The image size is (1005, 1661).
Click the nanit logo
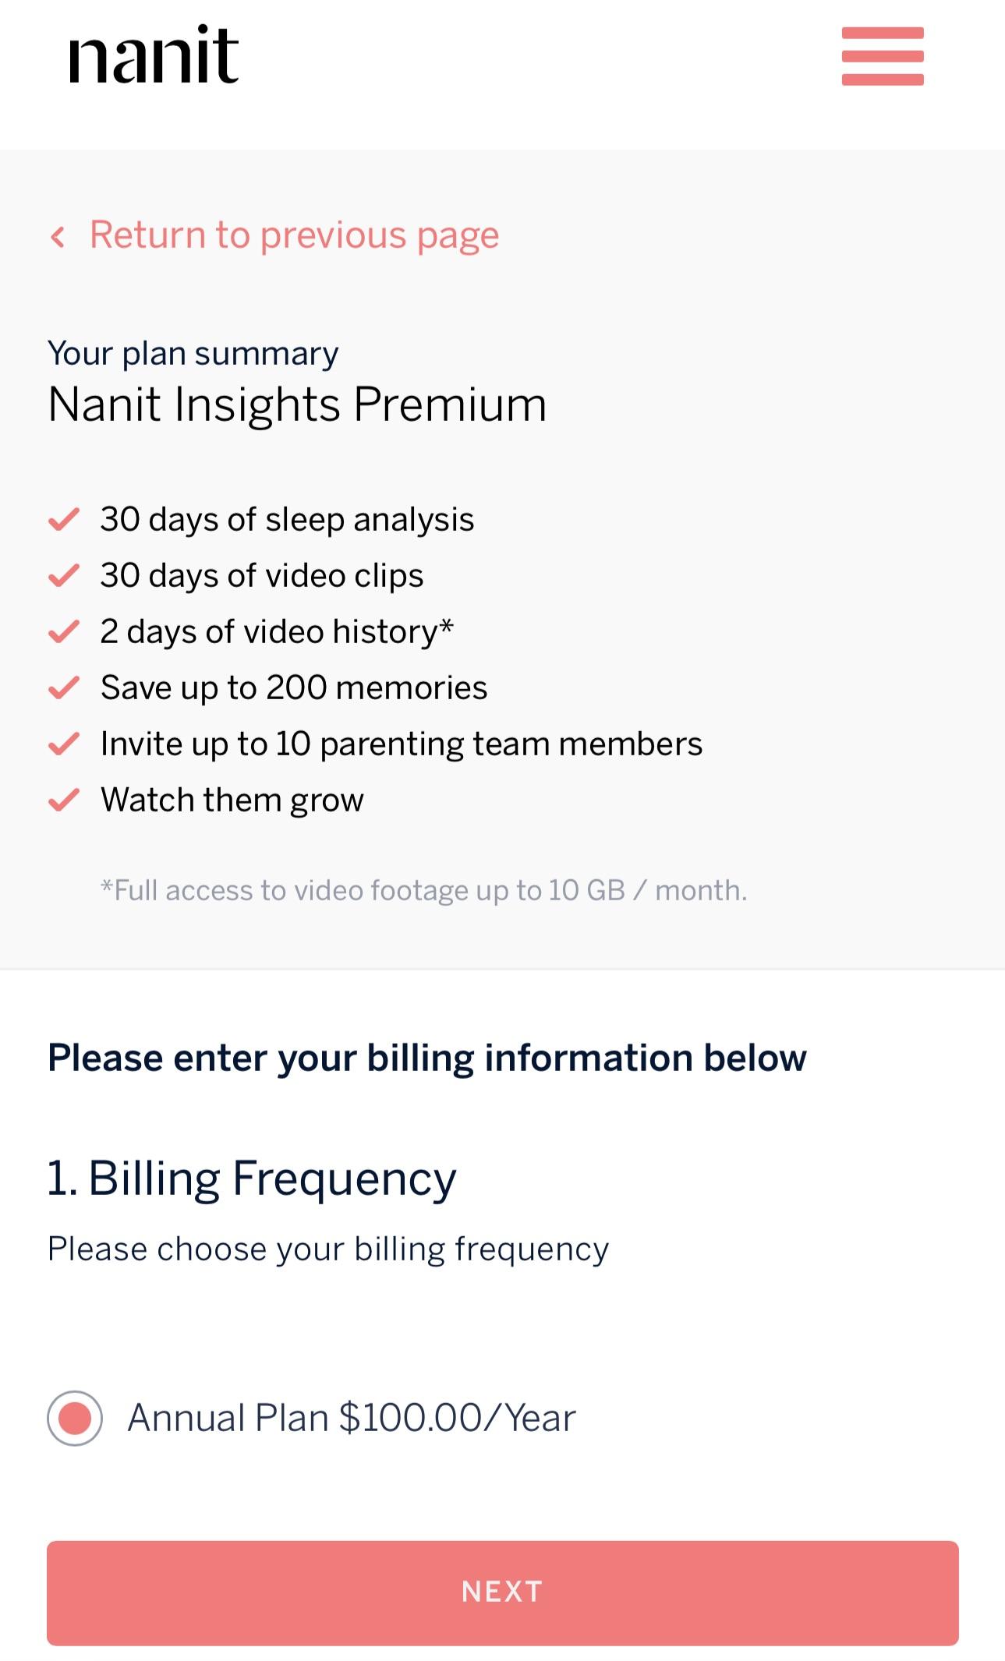tap(153, 55)
